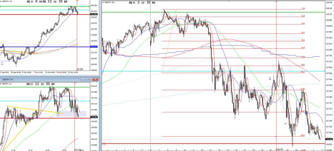Select the blue horizontal line on H4 chart
Screen dimensions: 334x151
coord(45,47)
